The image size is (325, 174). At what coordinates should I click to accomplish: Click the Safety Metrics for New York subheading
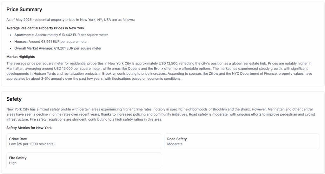tap(29, 128)
